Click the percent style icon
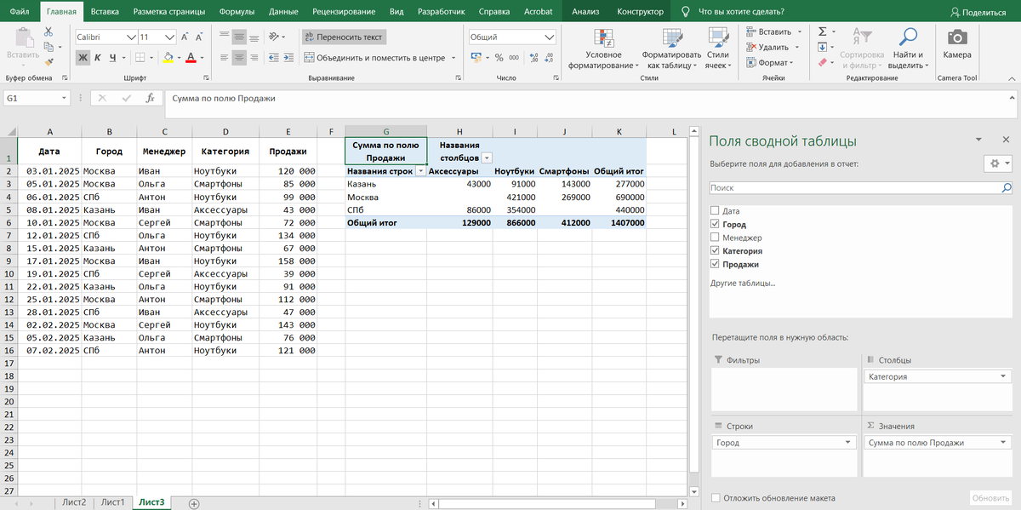The height and width of the screenshot is (510, 1021). pyautogui.click(x=499, y=58)
